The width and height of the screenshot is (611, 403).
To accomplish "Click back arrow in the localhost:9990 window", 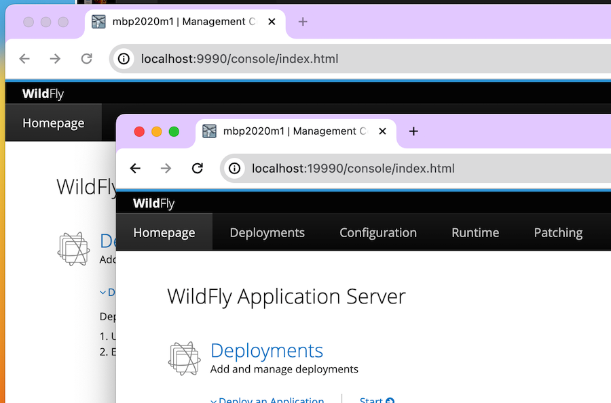I will (x=24, y=59).
